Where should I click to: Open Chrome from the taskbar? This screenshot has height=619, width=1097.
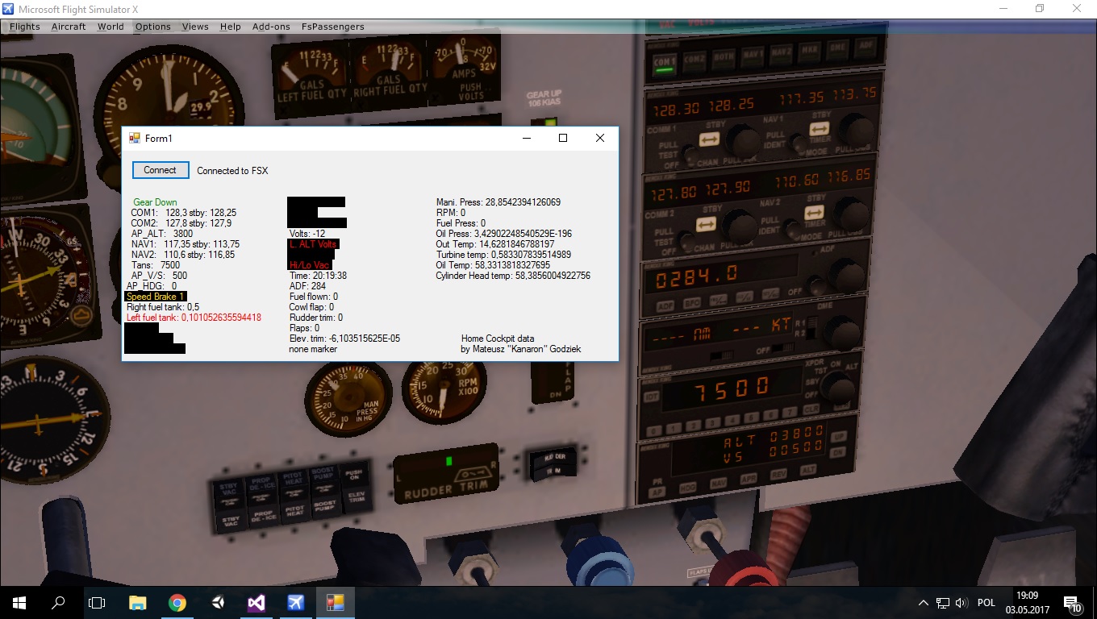(x=177, y=602)
